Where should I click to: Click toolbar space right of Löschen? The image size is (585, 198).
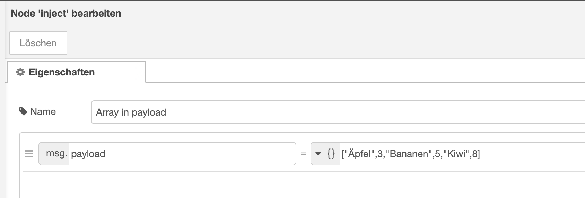coord(312,43)
